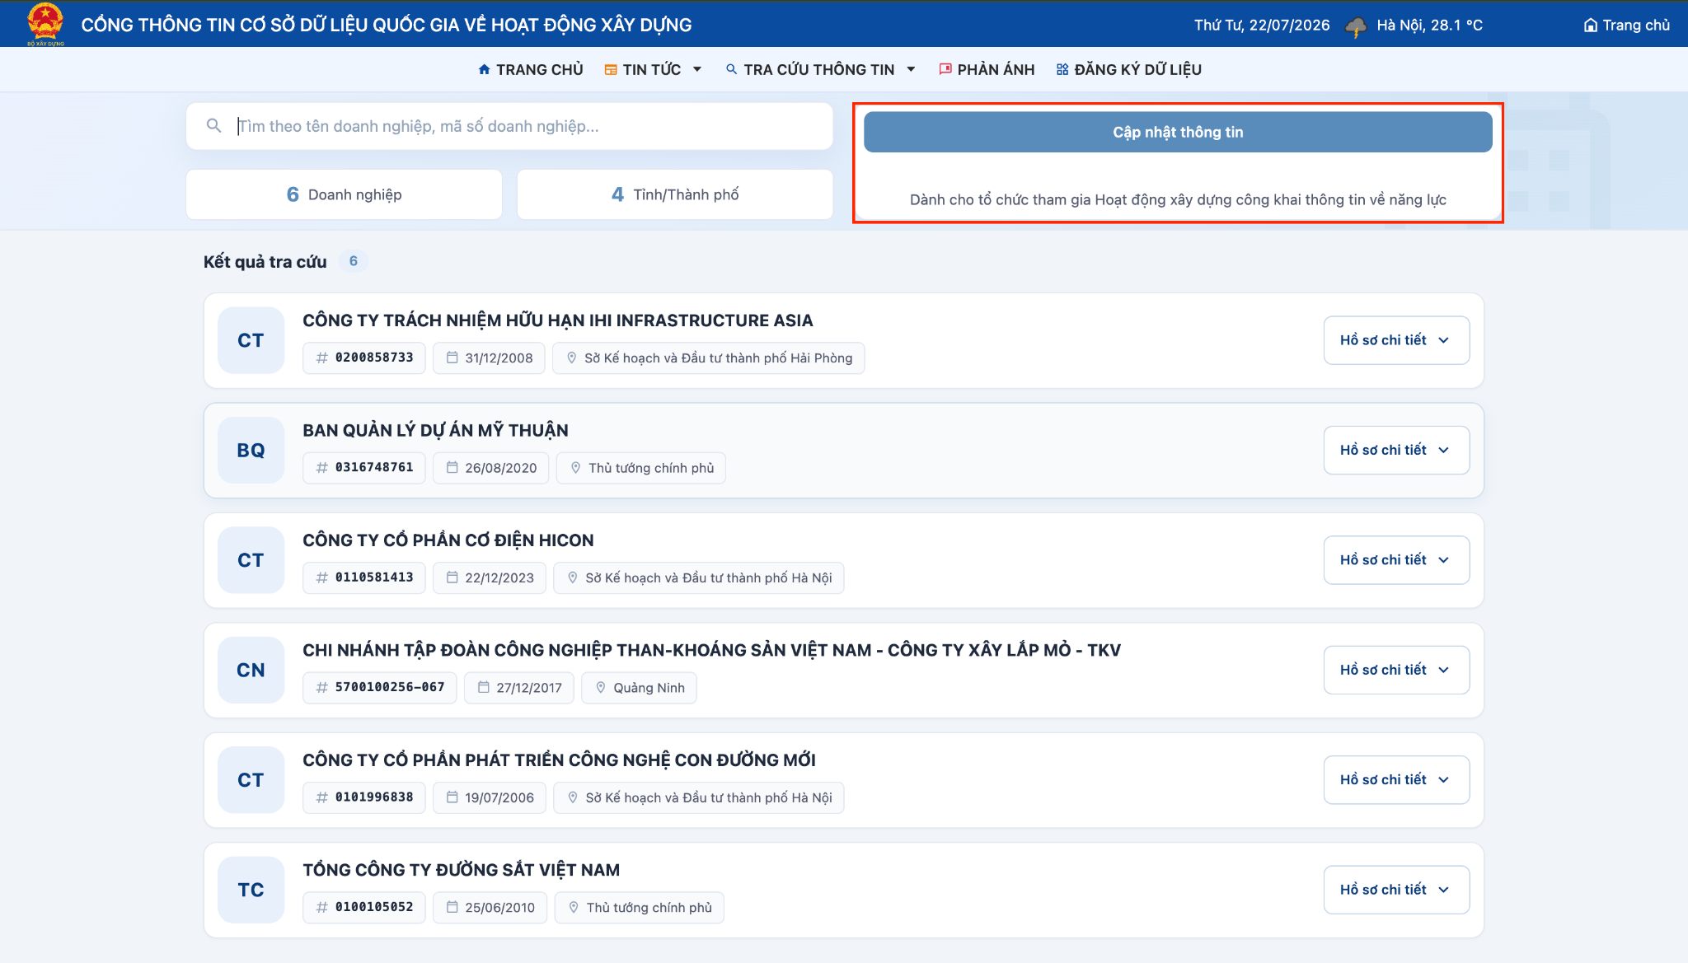
Task: Click the title CÔNG TY CỔ PHẦN CƠ ĐIỆN HICON
Action: pyautogui.click(x=448, y=540)
